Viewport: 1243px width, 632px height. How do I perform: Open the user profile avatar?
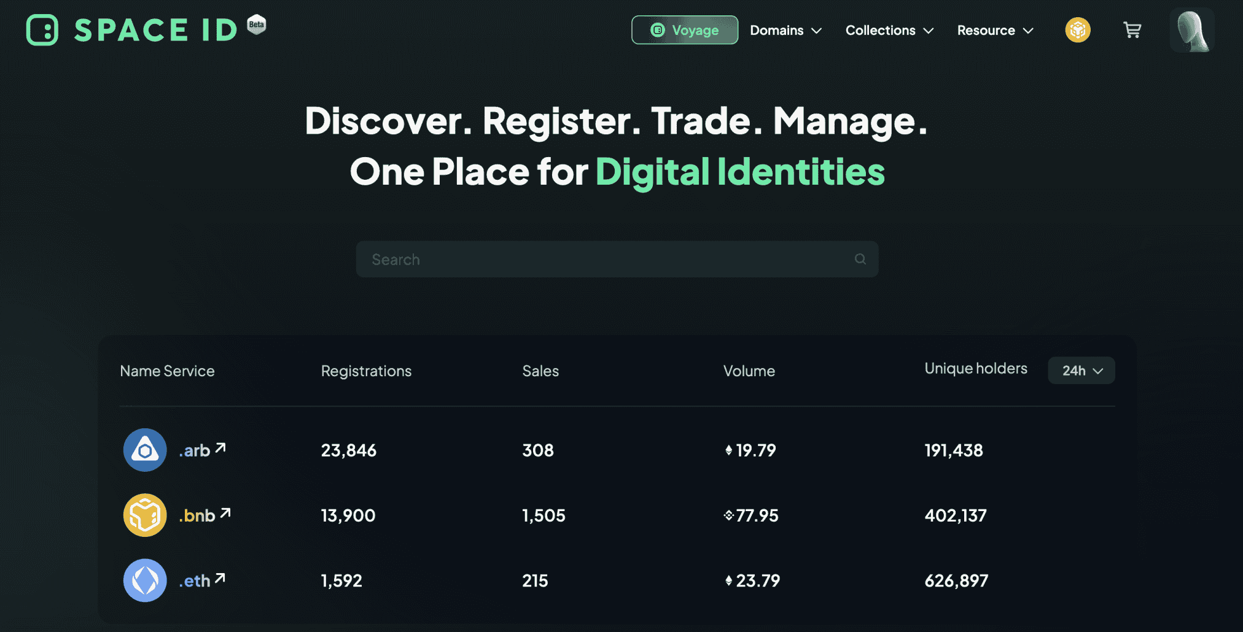(x=1192, y=30)
